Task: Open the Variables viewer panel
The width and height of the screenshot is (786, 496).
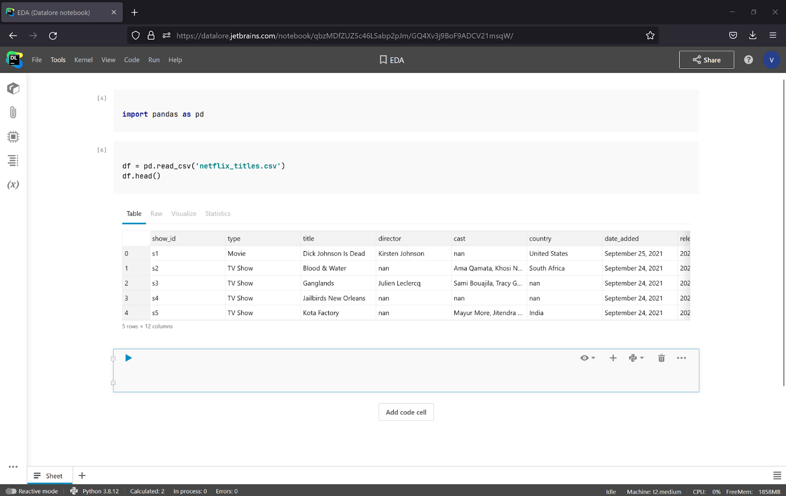Action: (x=13, y=185)
